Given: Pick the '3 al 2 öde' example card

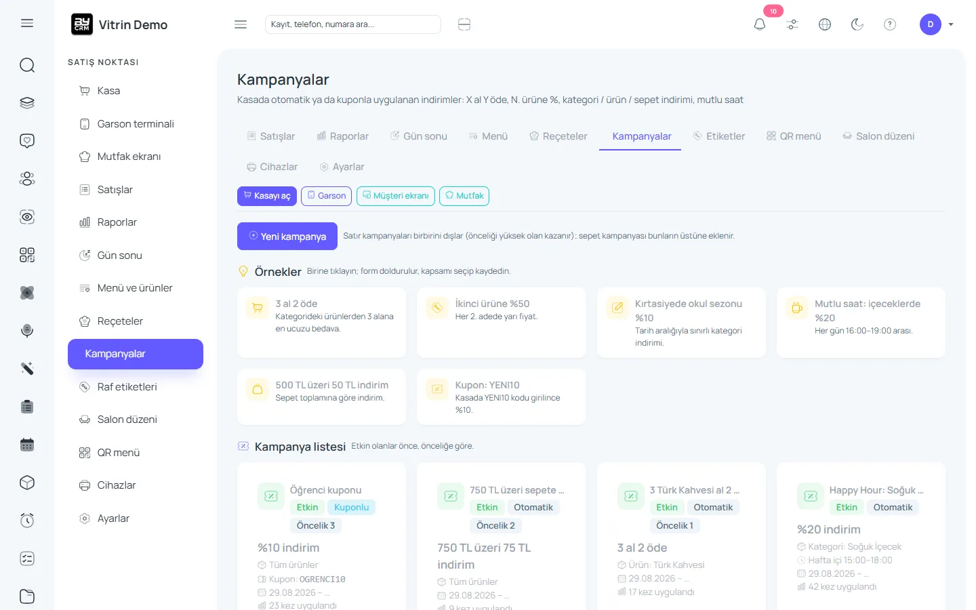Looking at the screenshot, I should click(321, 323).
